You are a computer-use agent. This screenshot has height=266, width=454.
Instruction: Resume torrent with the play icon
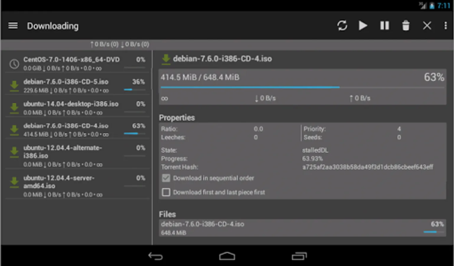[x=363, y=26]
